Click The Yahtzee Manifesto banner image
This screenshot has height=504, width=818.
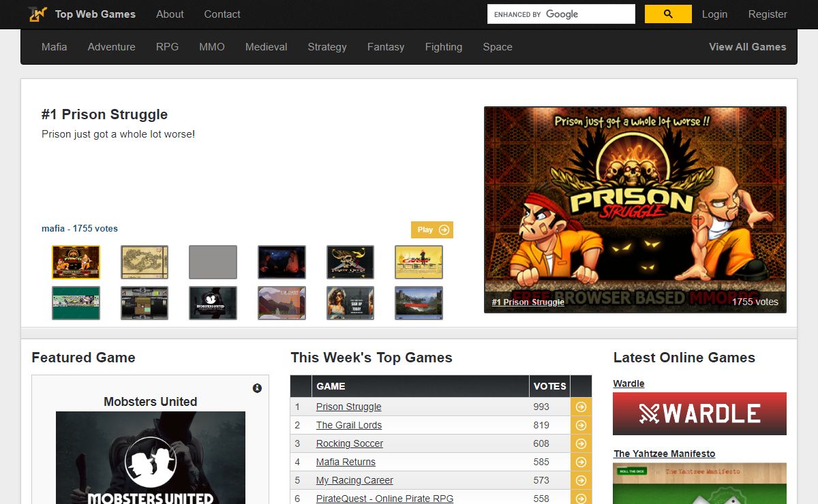(x=699, y=484)
